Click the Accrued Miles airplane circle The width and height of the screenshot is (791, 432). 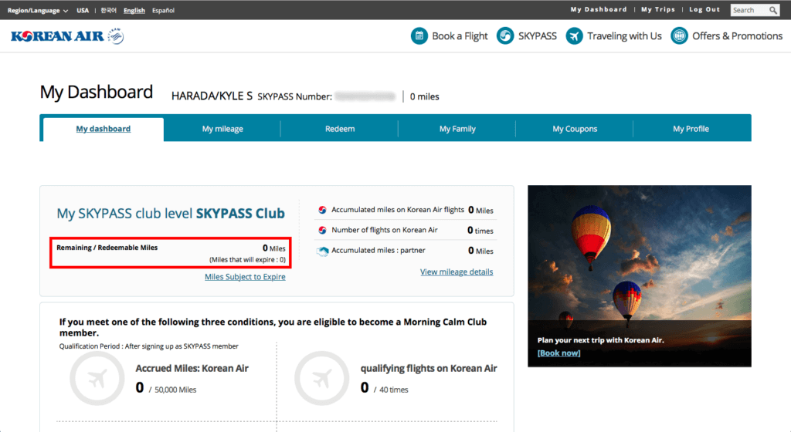coord(97,378)
